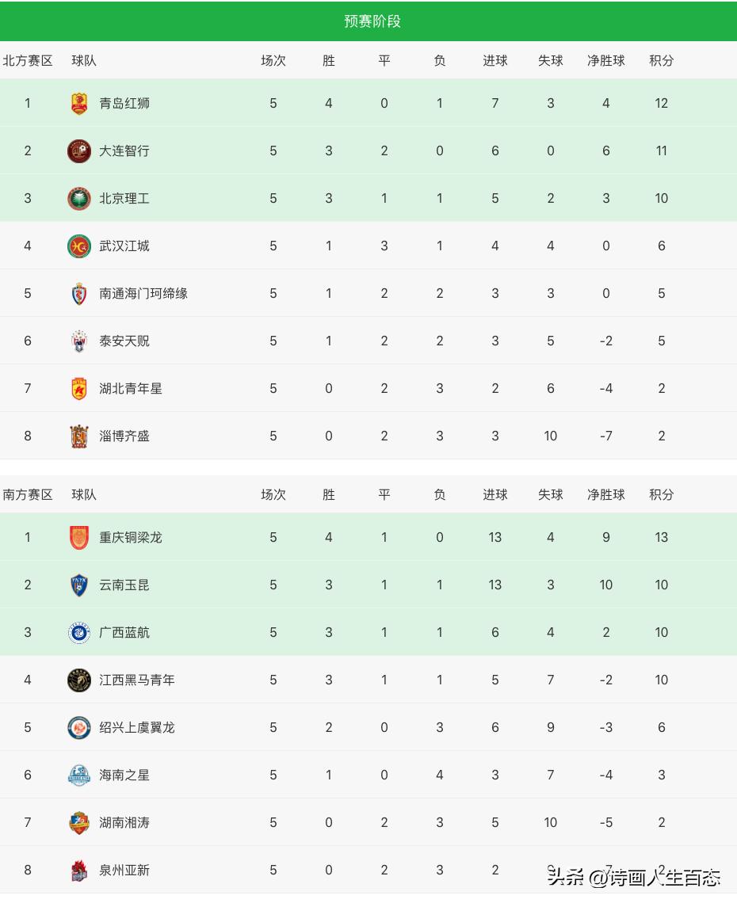Select the 预赛阶段 header tab
Image resolution: width=737 pixels, height=903 pixels.
372,21
